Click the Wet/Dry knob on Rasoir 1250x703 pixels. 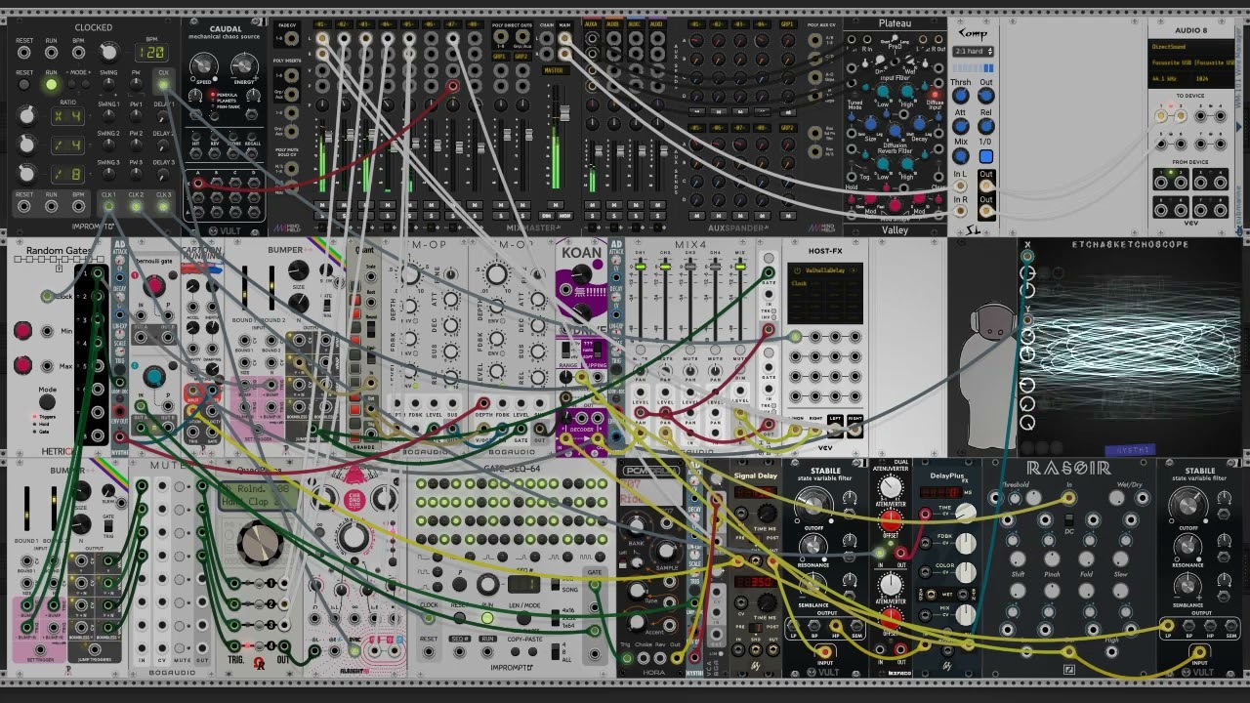(x=1116, y=498)
